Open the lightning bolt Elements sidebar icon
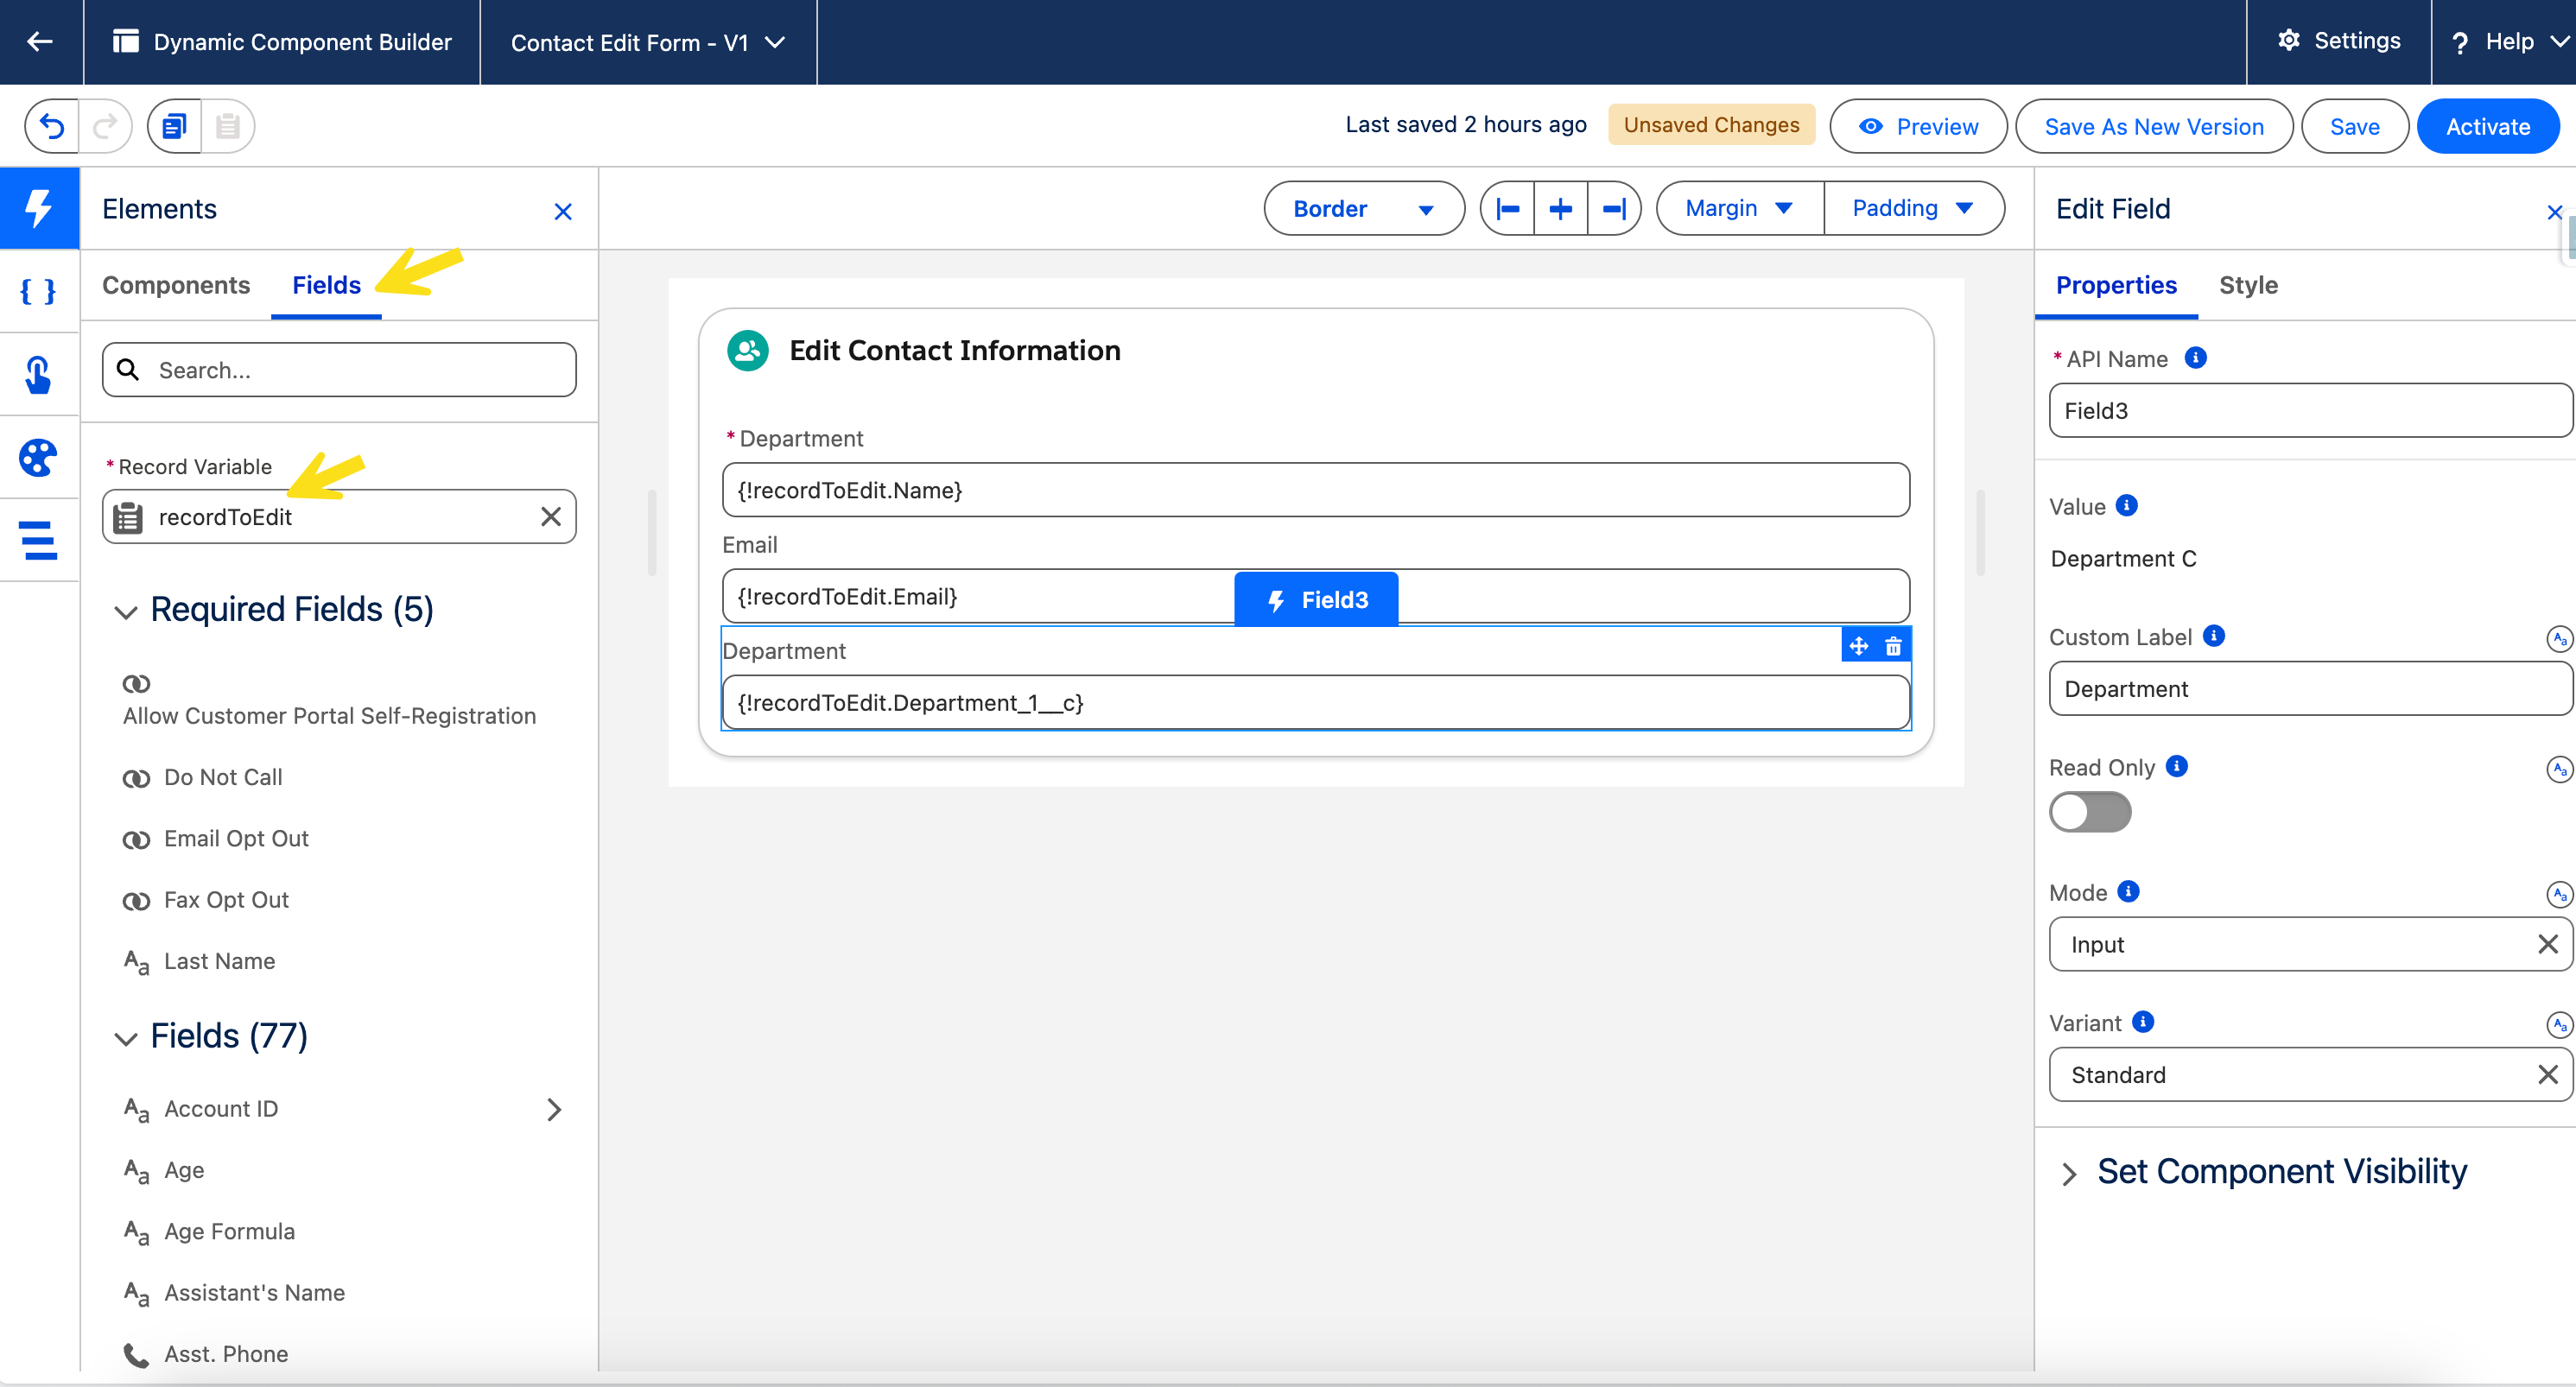Viewport: 2576px width, 1387px height. pos(39,208)
